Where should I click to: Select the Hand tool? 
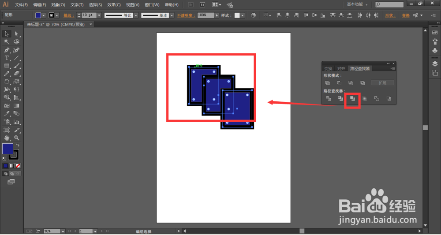[7, 138]
